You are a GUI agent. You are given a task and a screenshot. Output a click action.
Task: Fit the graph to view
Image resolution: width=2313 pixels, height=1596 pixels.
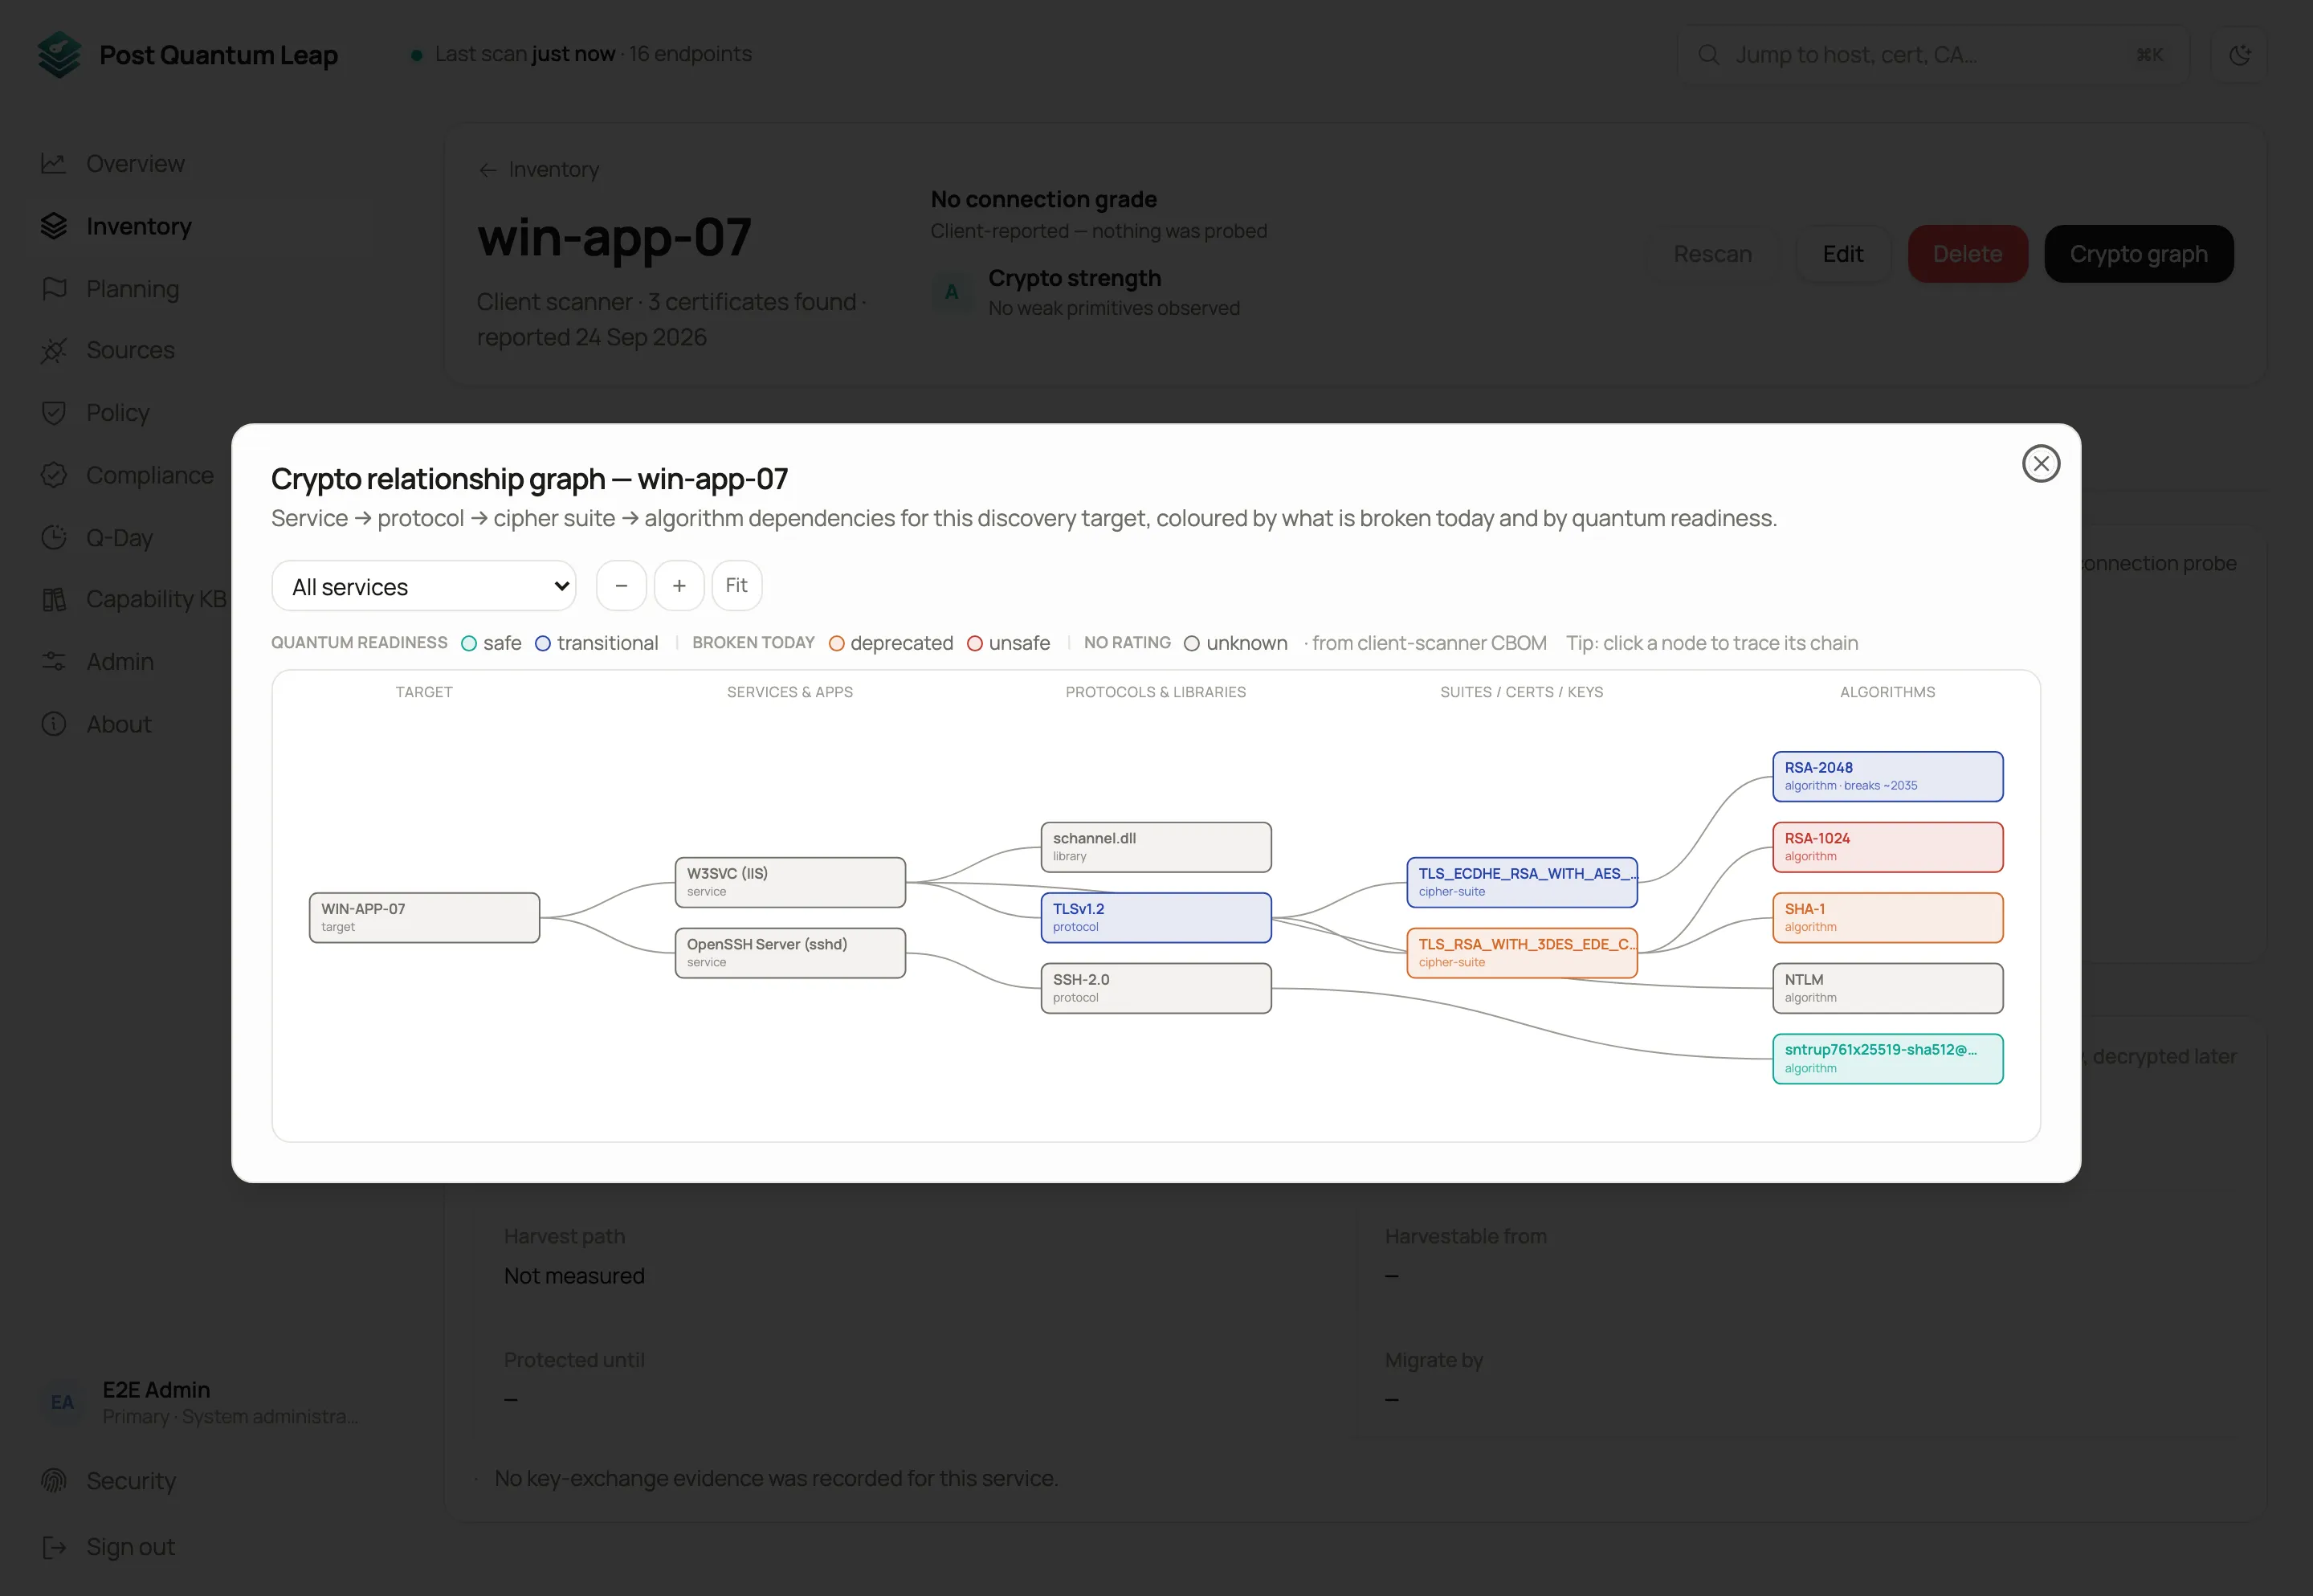click(736, 585)
